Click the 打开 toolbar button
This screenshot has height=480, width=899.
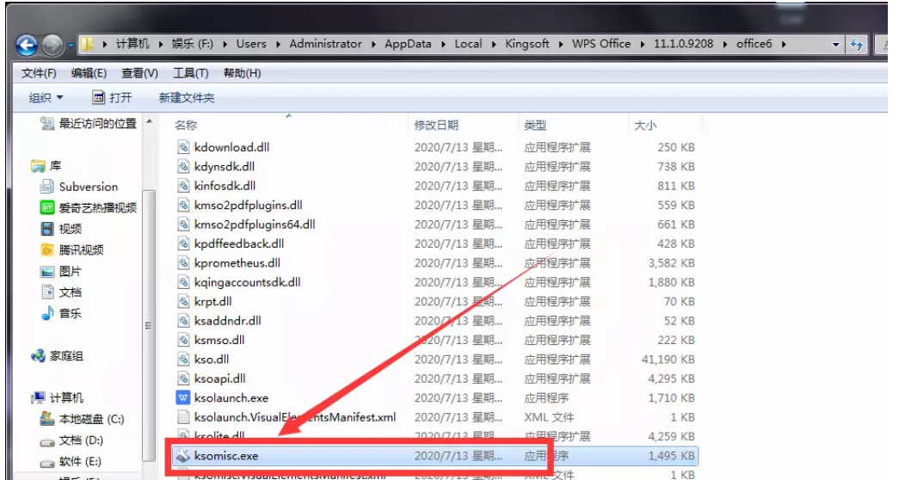pyautogui.click(x=113, y=98)
